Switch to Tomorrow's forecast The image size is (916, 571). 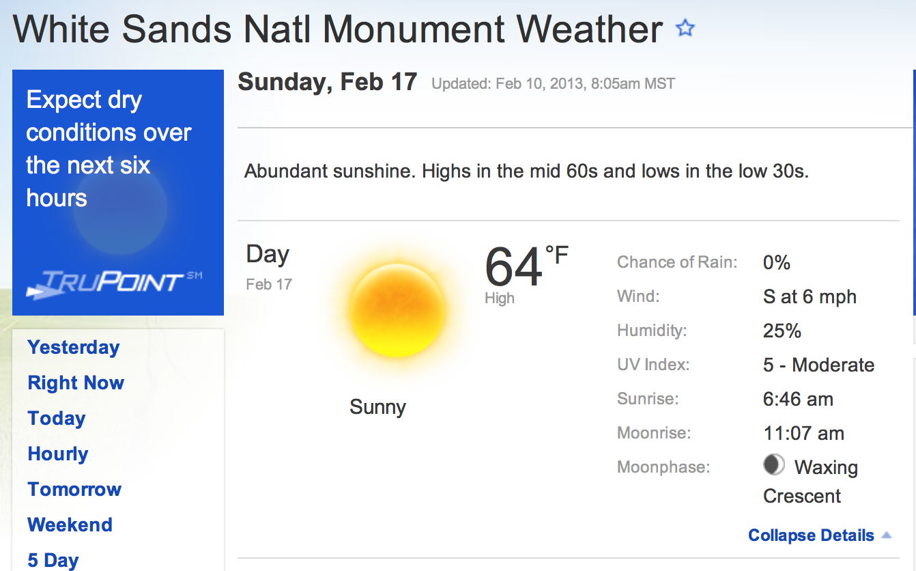[74, 489]
